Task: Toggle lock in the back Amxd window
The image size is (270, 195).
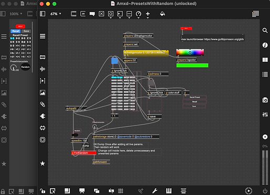Action: pos(3,191)
